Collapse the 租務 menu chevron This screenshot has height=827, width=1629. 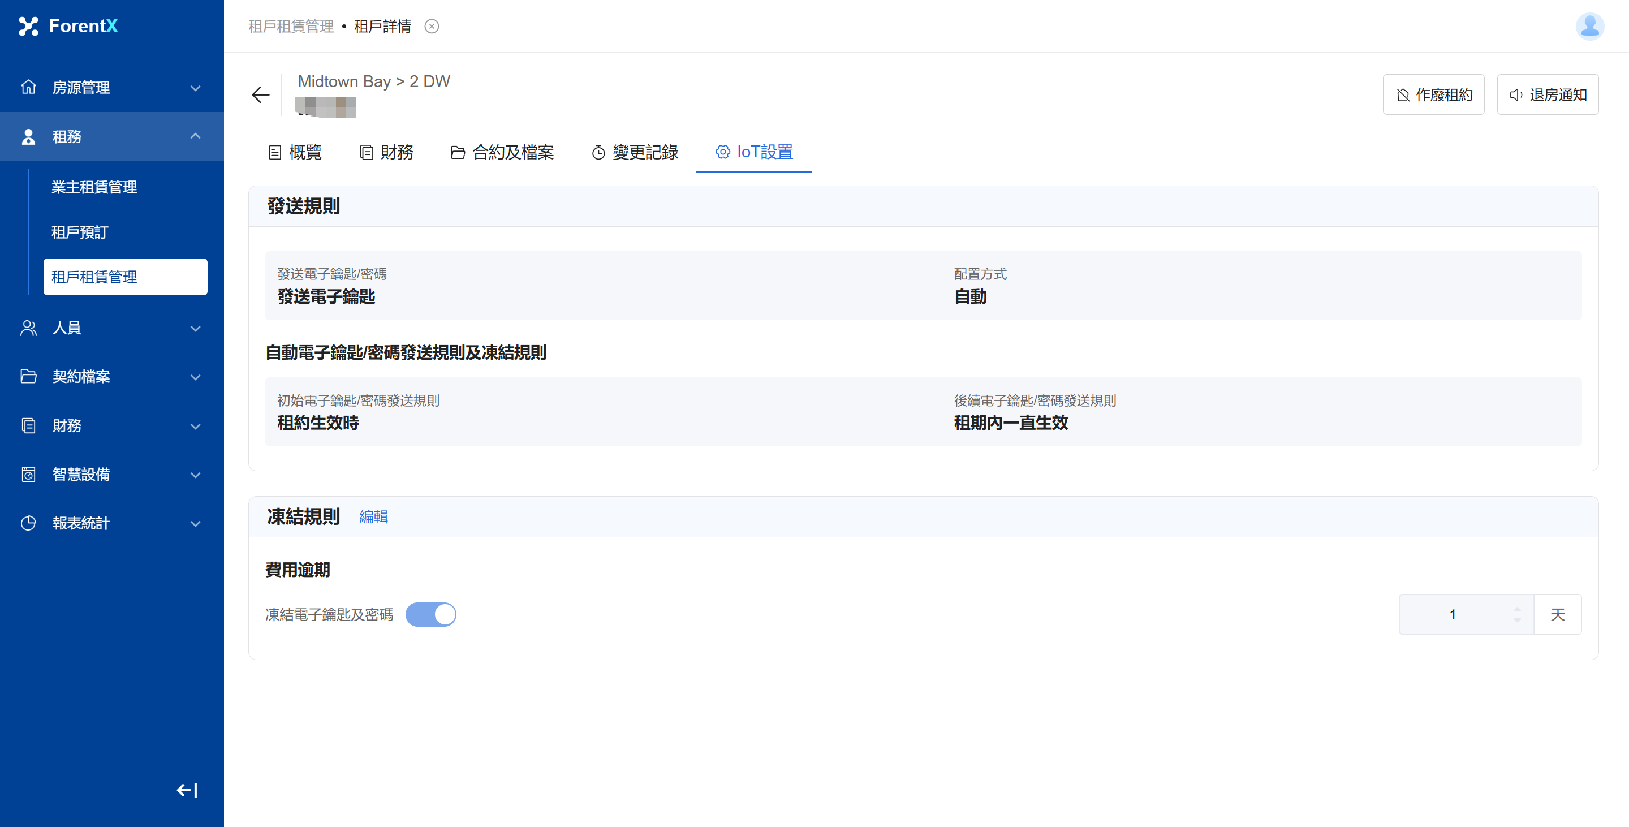click(x=195, y=136)
